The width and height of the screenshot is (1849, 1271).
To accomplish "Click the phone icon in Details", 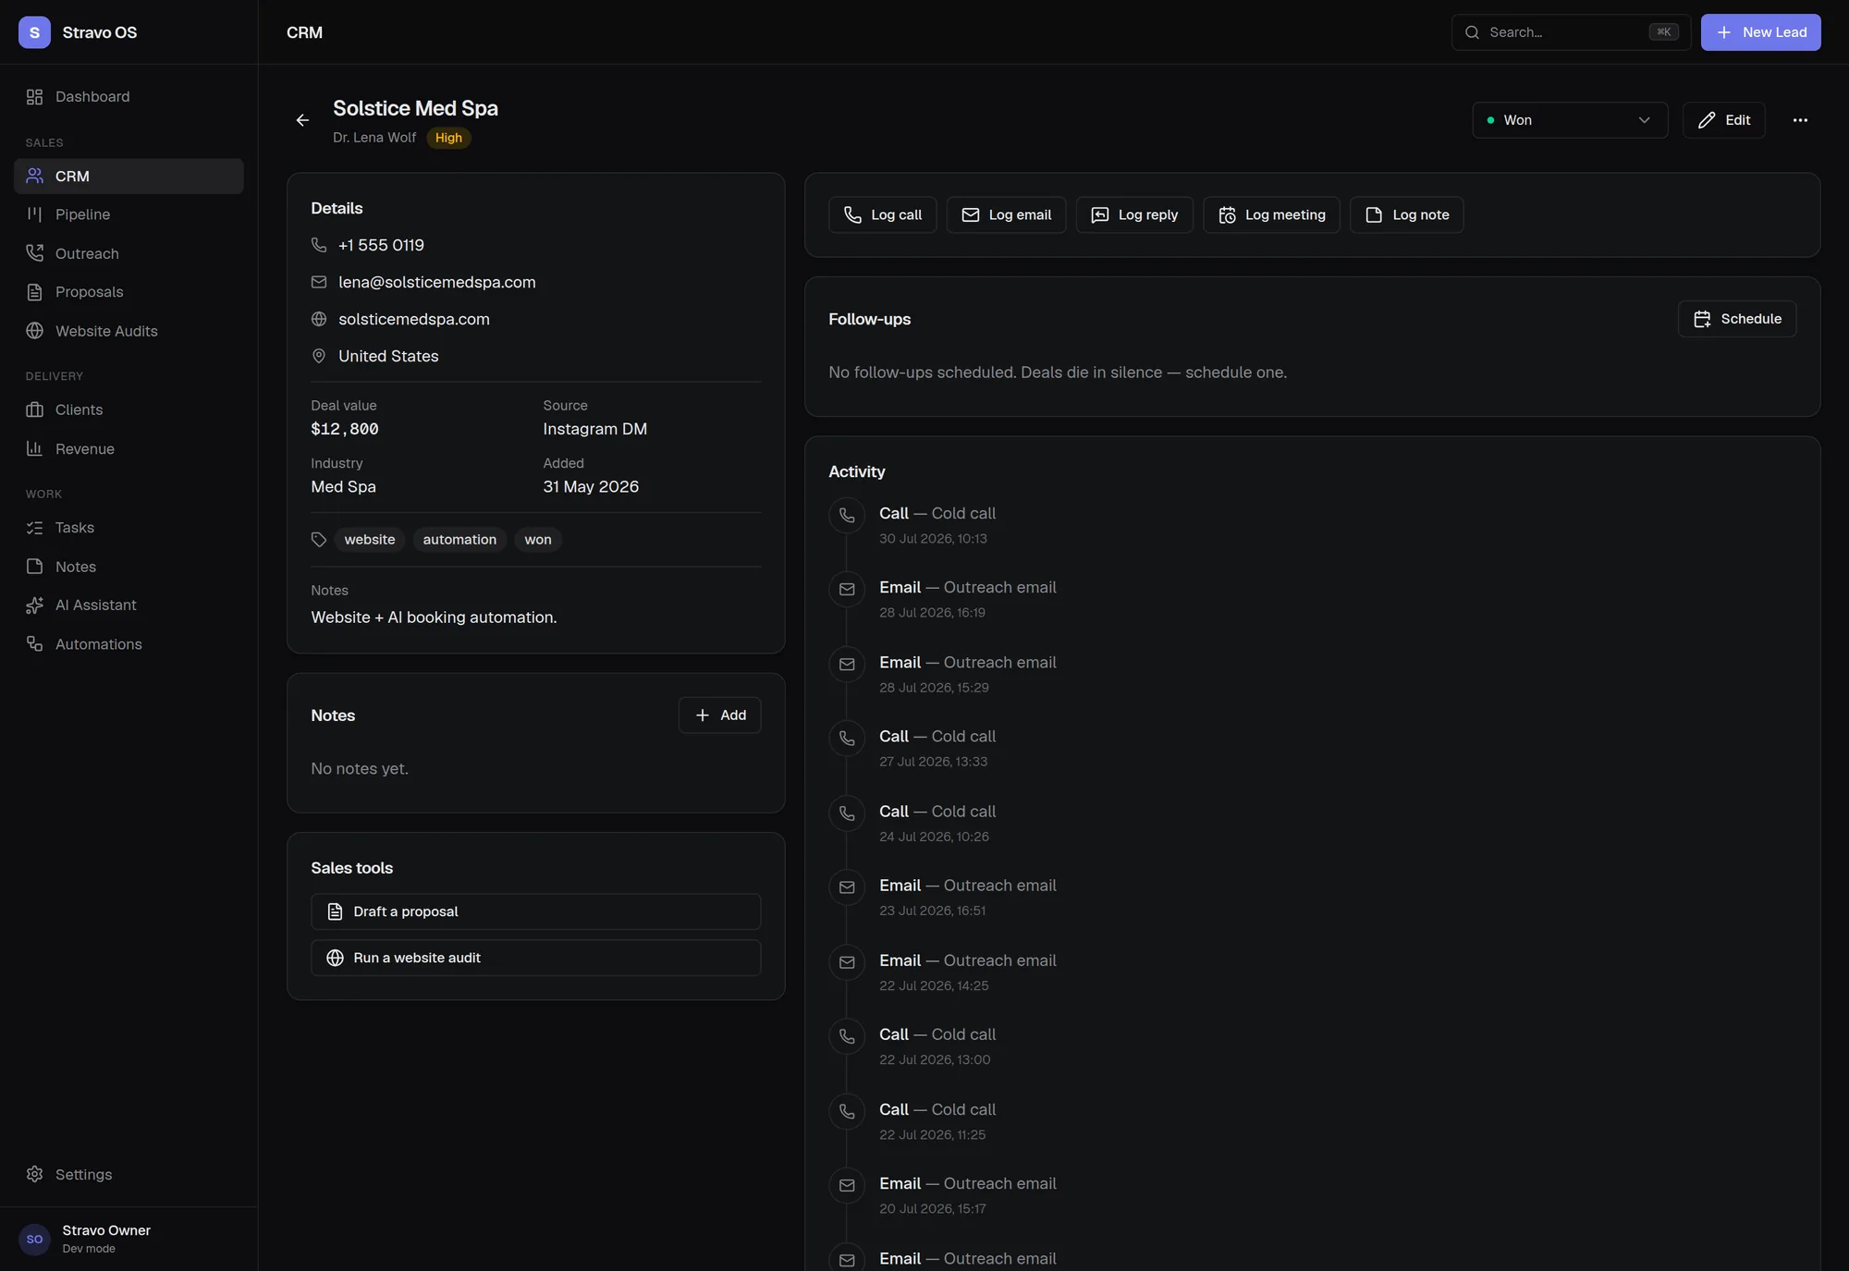I will 319,245.
